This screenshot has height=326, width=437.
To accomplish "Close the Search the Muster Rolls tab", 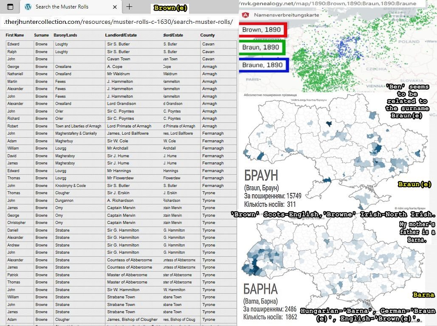I will coord(115,7).
